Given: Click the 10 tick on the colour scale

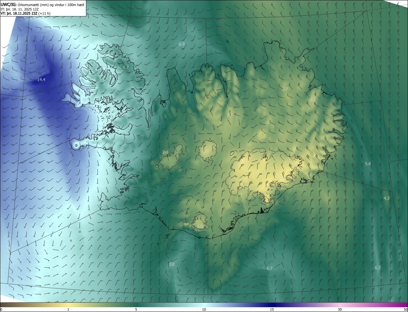Looking at the screenshot, I should pos(204,309).
